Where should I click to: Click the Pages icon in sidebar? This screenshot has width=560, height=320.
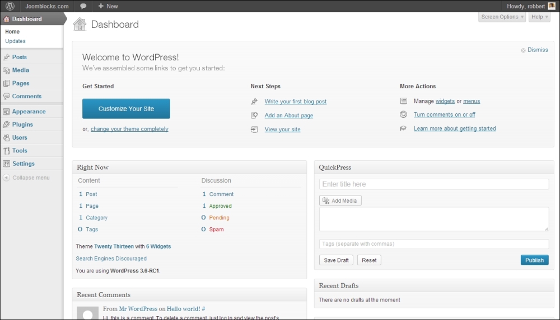(6, 83)
